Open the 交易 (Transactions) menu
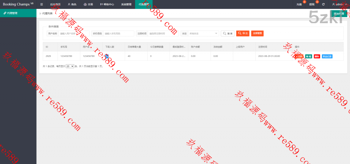 coord(88,4)
